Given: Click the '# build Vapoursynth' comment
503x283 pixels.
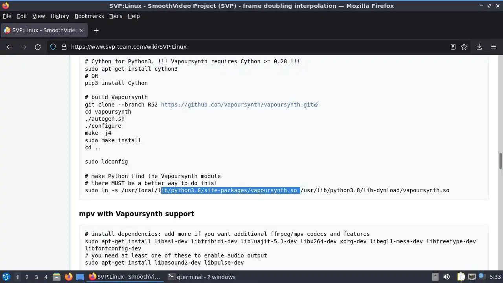Looking at the screenshot, I should coord(116,97).
